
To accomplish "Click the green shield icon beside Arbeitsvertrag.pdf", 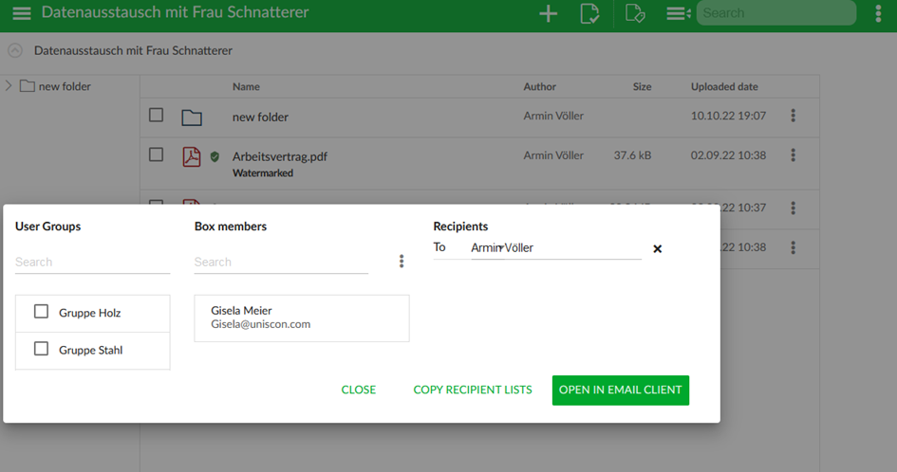I will point(215,156).
